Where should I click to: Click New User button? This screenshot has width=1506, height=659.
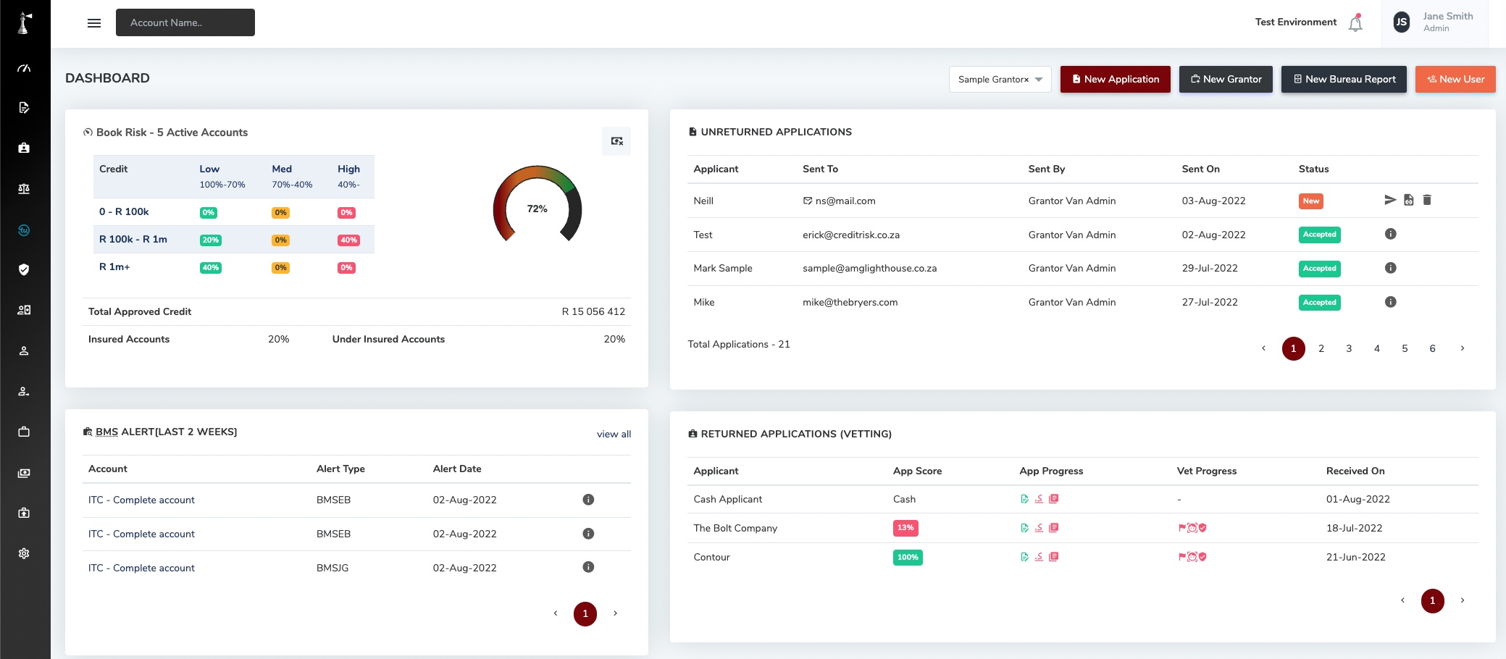click(x=1456, y=80)
